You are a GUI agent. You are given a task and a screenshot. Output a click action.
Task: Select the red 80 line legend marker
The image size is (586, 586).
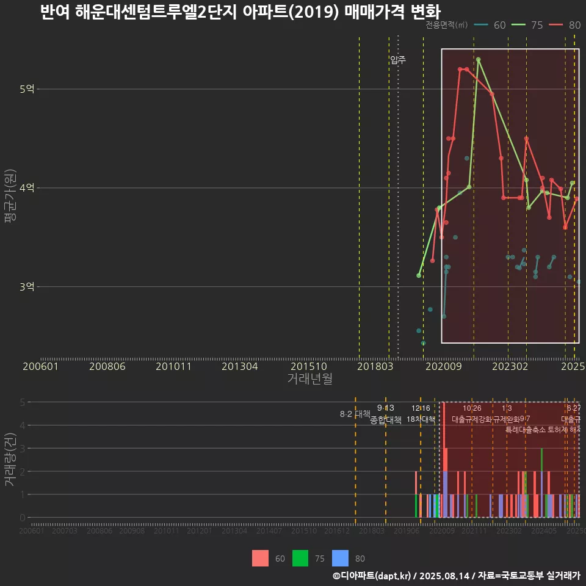[555, 25]
